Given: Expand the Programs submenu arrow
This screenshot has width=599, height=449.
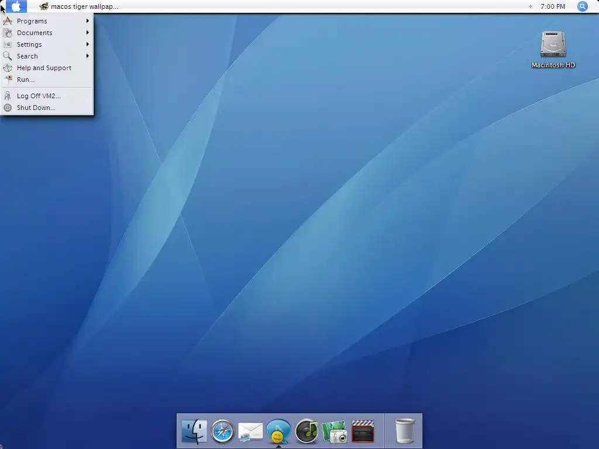Looking at the screenshot, I should pyautogui.click(x=88, y=21).
